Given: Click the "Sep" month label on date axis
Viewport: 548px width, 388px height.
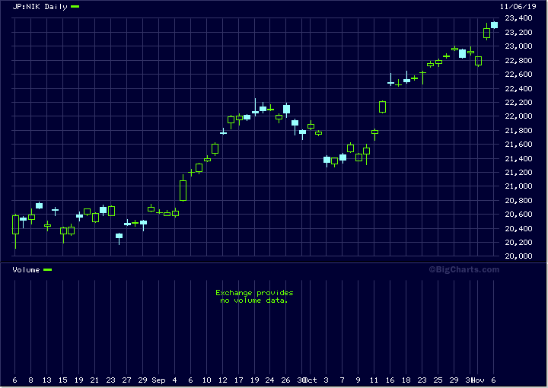Looking at the screenshot, I should coord(158,380).
